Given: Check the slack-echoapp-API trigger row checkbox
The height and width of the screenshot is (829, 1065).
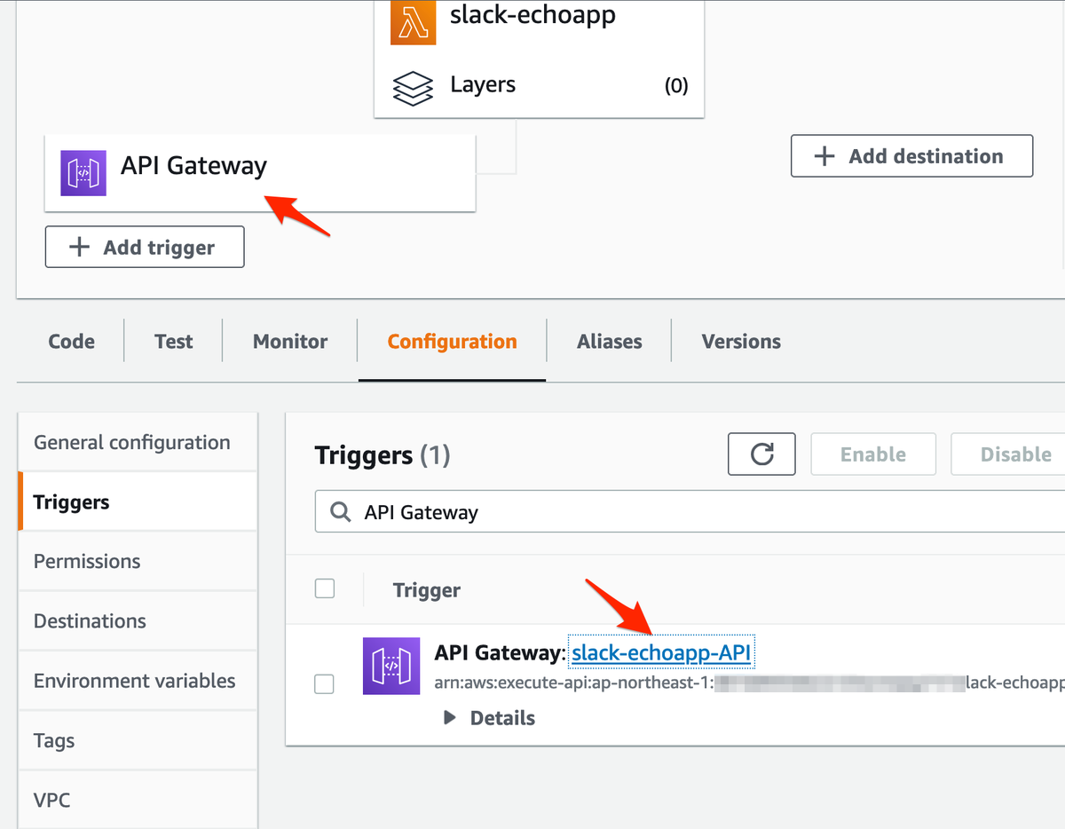Looking at the screenshot, I should point(325,683).
